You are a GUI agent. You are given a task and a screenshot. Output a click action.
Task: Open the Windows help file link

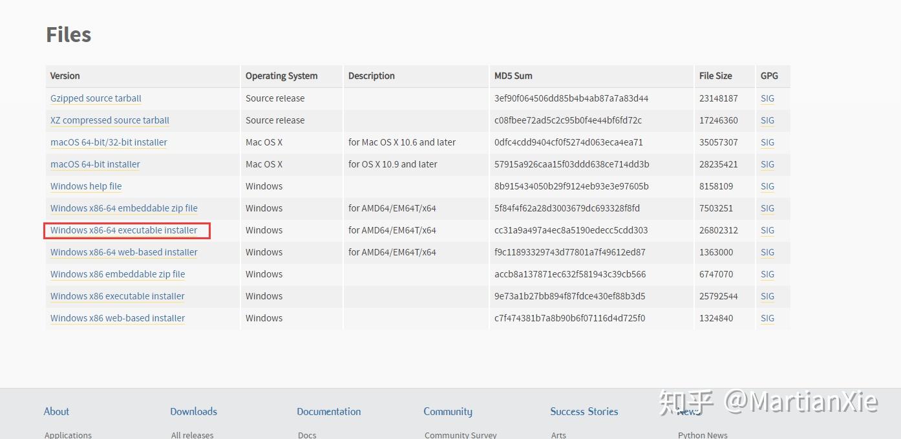(86, 186)
